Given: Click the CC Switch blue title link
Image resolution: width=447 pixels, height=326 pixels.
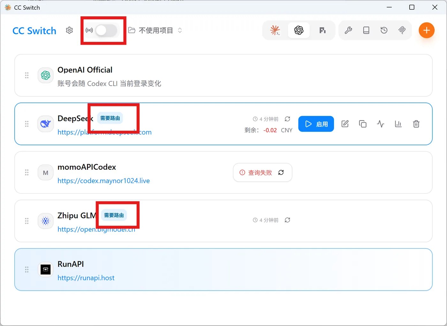Looking at the screenshot, I should (x=34, y=31).
